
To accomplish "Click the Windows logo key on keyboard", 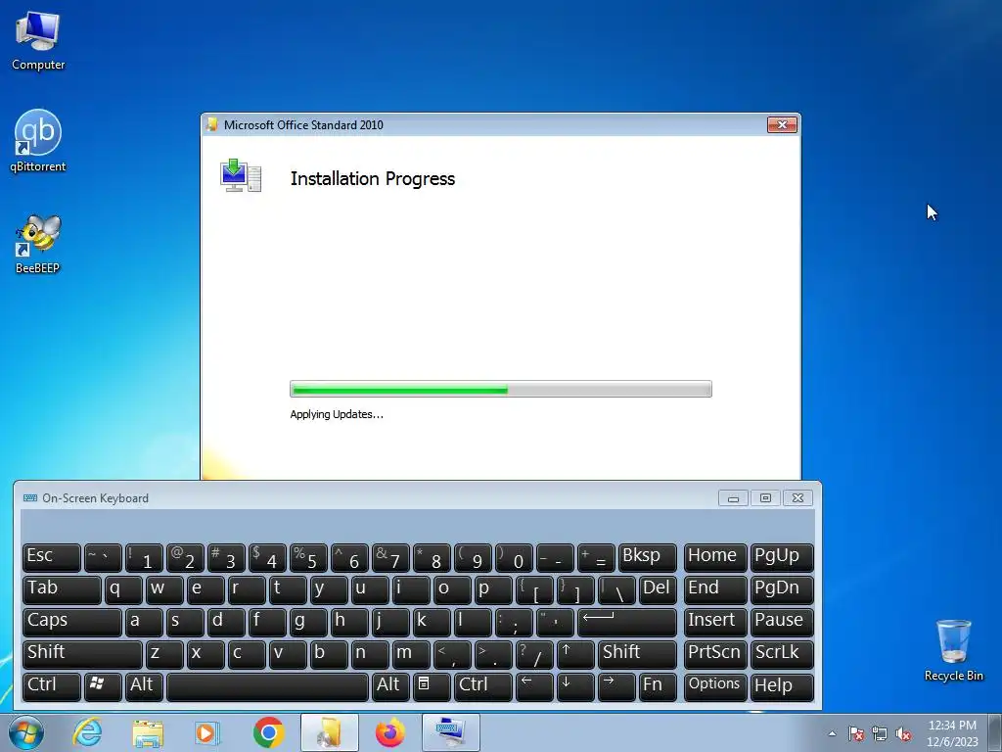I will tap(103, 686).
